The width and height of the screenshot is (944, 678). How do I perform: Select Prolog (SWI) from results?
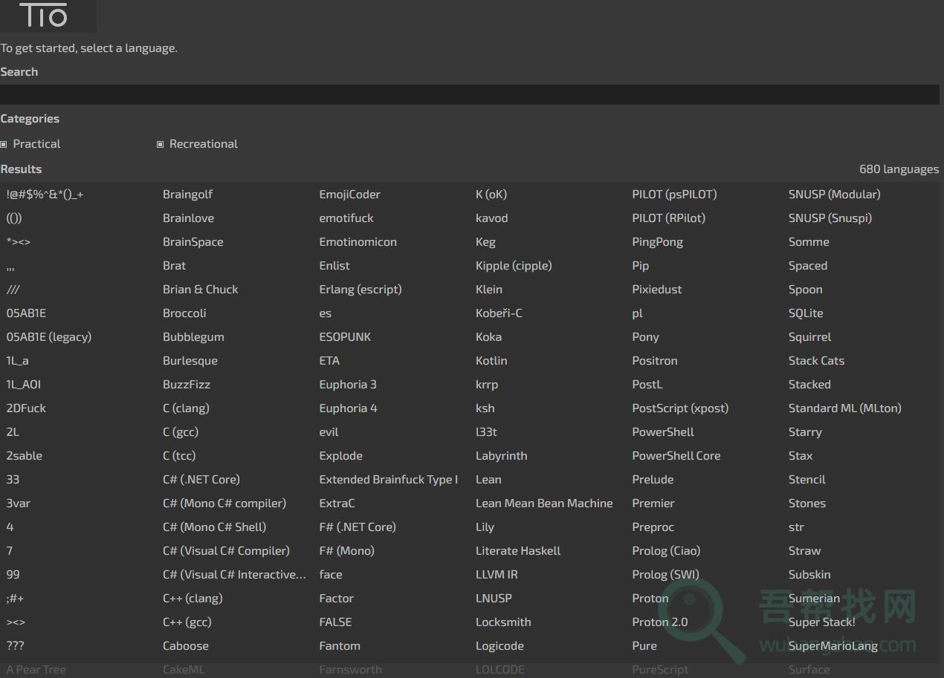(x=665, y=575)
